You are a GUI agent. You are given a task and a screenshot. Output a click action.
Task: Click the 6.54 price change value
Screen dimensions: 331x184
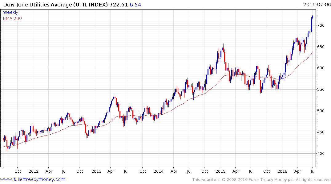[135, 5]
